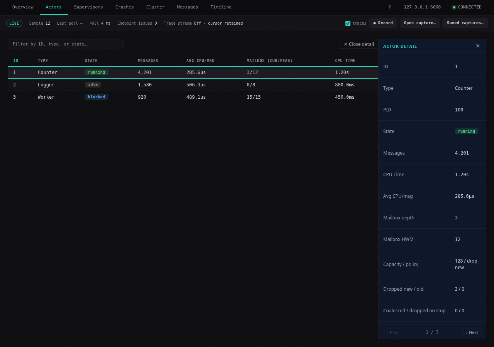Click the CONNECTED status indicator

point(467,7)
